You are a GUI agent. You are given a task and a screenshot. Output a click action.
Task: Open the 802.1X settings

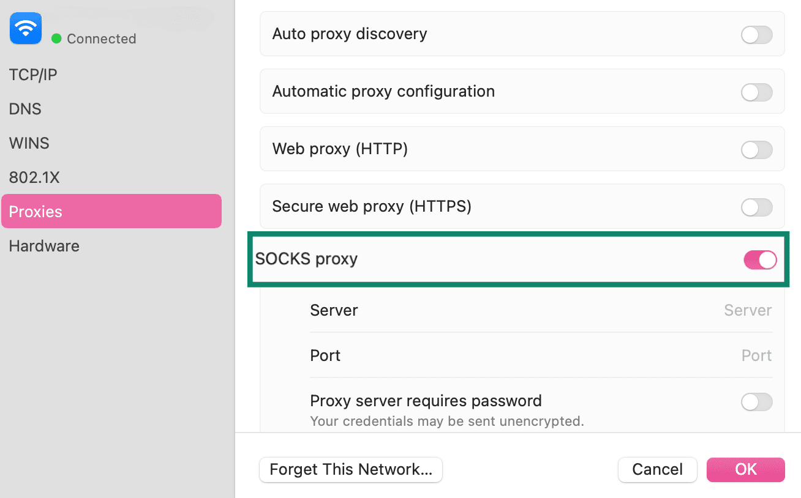(x=34, y=177)
